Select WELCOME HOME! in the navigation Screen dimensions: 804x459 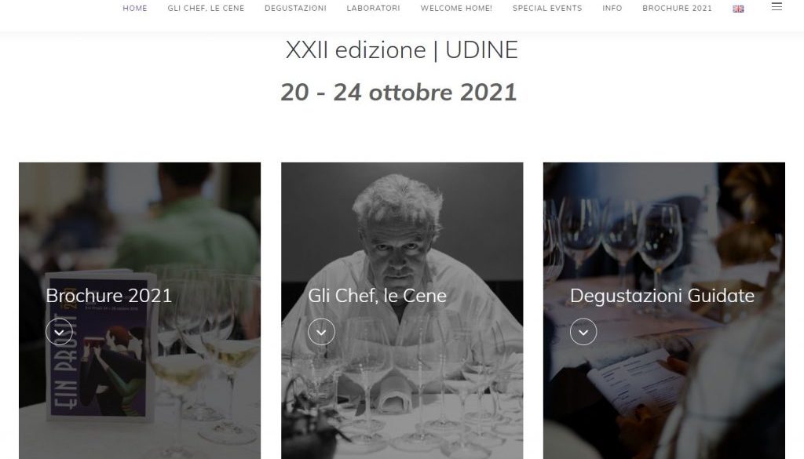pos(456,8)
